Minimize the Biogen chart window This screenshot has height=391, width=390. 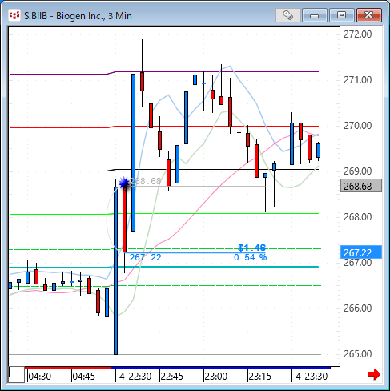[315, 15]
